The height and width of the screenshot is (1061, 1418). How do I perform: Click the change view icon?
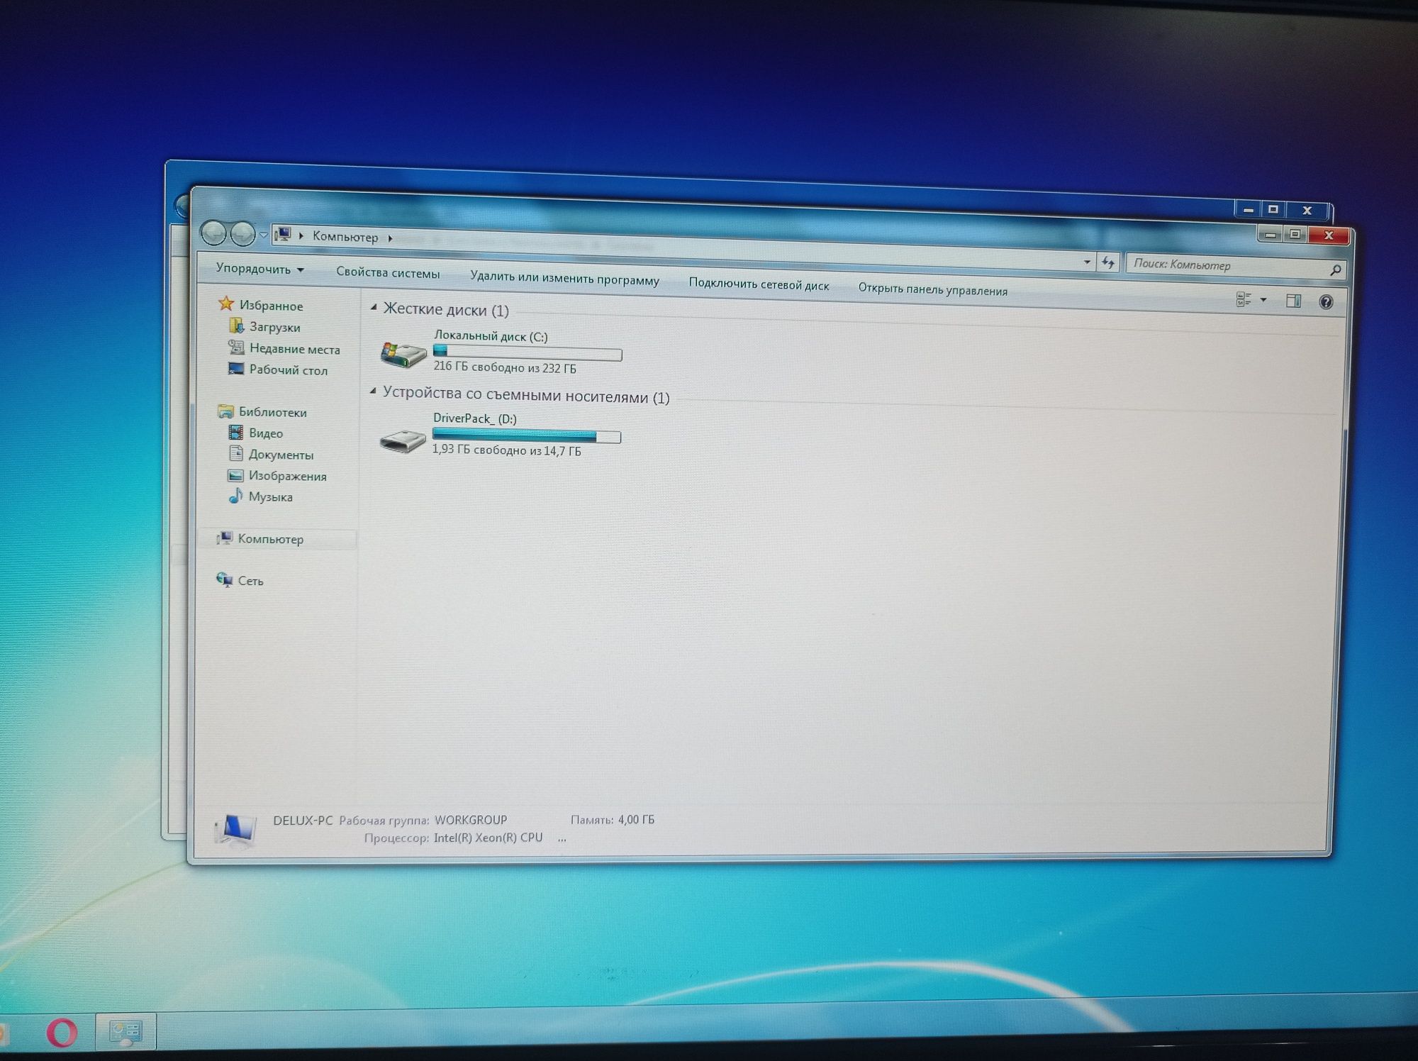pyautogui.click(x=1244, y=299)
